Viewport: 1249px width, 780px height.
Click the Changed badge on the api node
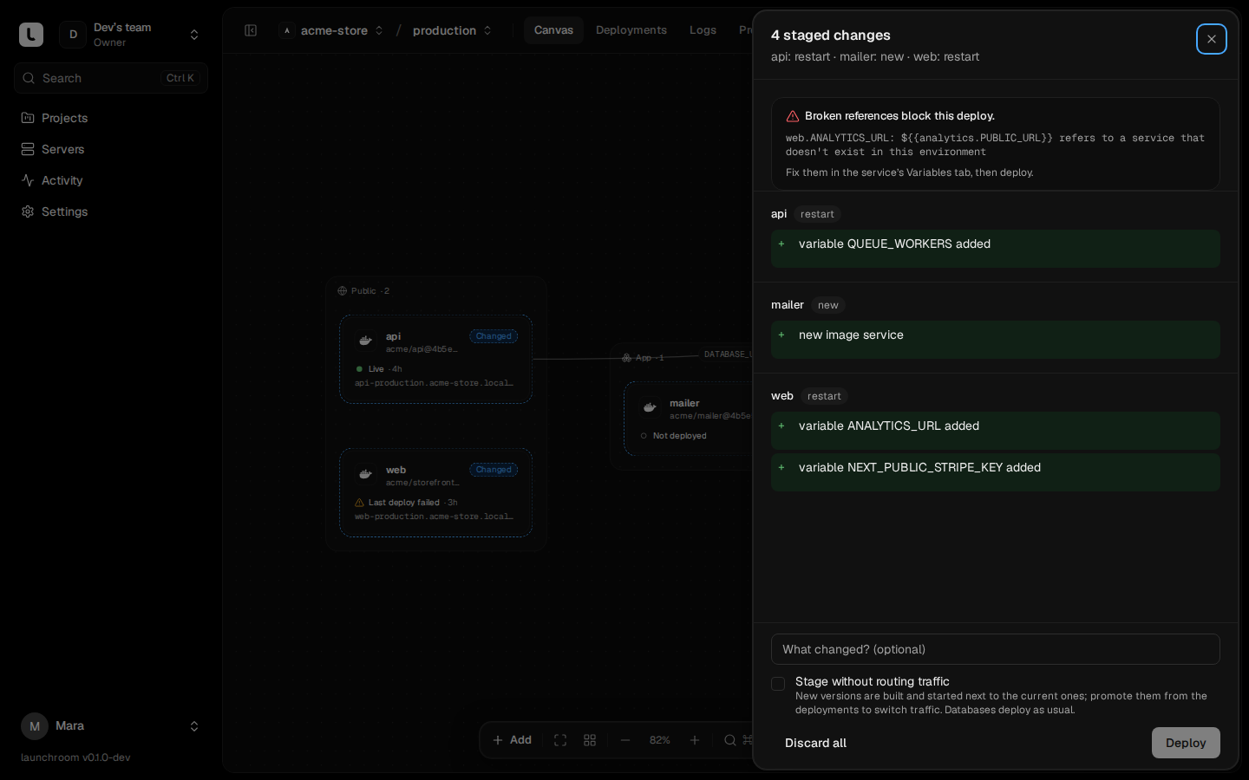pyautogui.click(x=494, y=336)
